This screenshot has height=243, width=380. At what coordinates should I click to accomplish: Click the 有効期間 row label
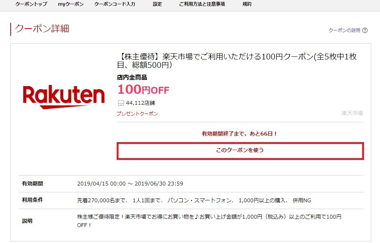point(32,184)
